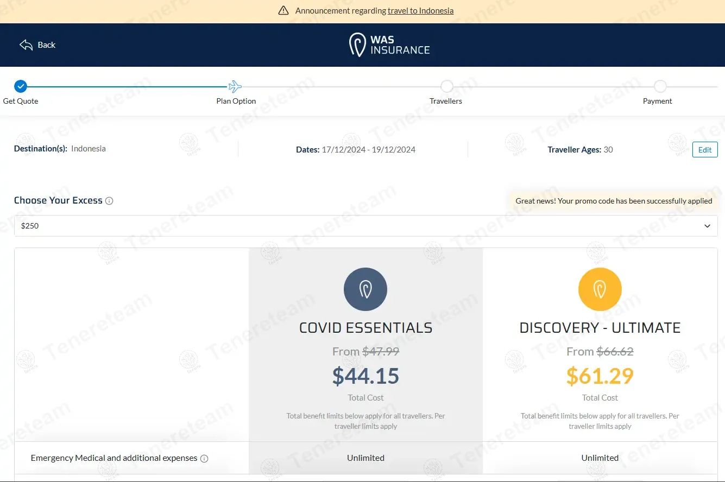Click the COVID ESSENTIALS plan title
Screen dimensions: 725x482
tap(366, 328)
